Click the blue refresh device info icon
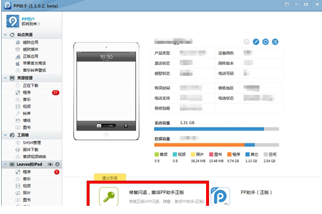The width and height of the screenshot is (322, 214). [266, 42]
